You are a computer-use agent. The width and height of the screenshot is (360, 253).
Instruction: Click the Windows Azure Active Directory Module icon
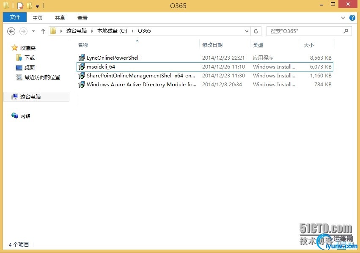pyautogui.click(x=82, y=85)
